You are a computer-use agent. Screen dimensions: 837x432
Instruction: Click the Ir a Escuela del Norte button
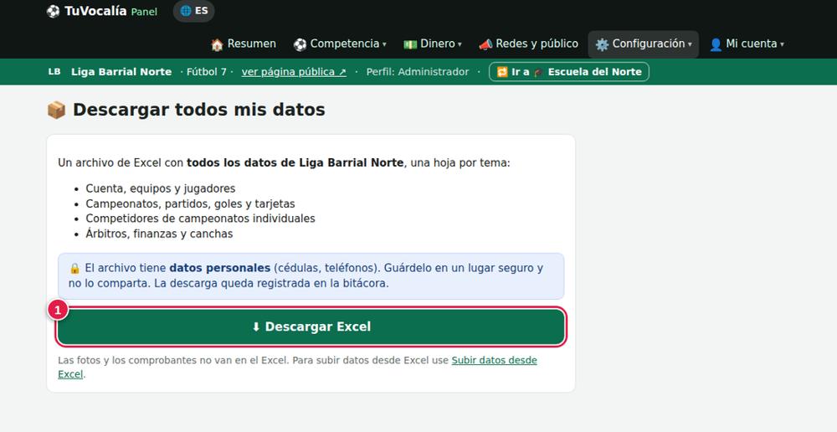569,71
